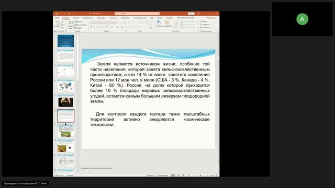
Task: Click the Создать слайд icon
Action: 71,23
